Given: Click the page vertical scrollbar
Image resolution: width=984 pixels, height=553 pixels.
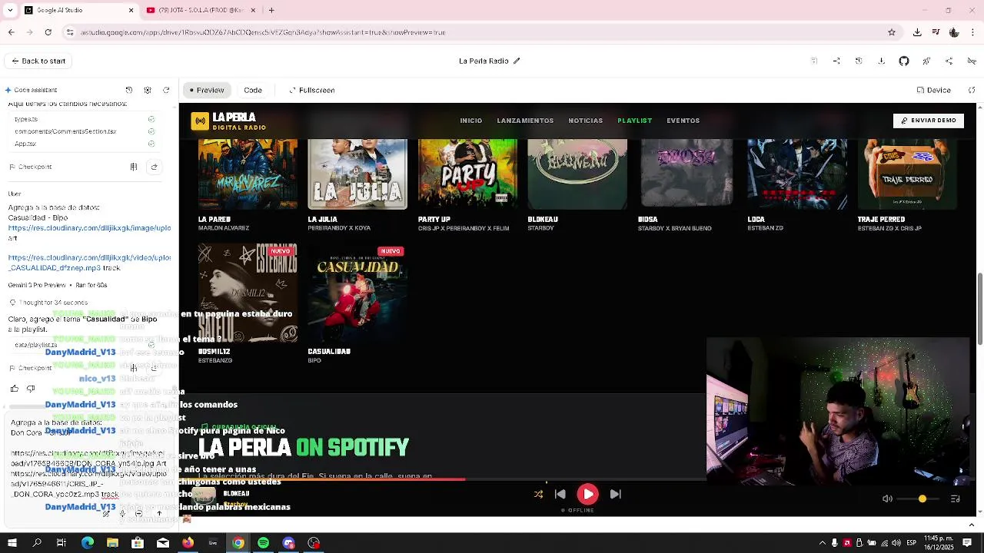Looking at the screenshot, I should click(979, 309).
